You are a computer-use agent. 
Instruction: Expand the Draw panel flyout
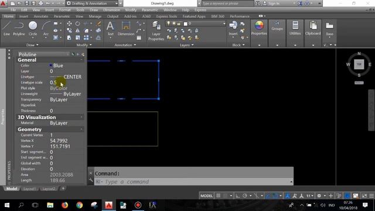click(x=32, y=45)
